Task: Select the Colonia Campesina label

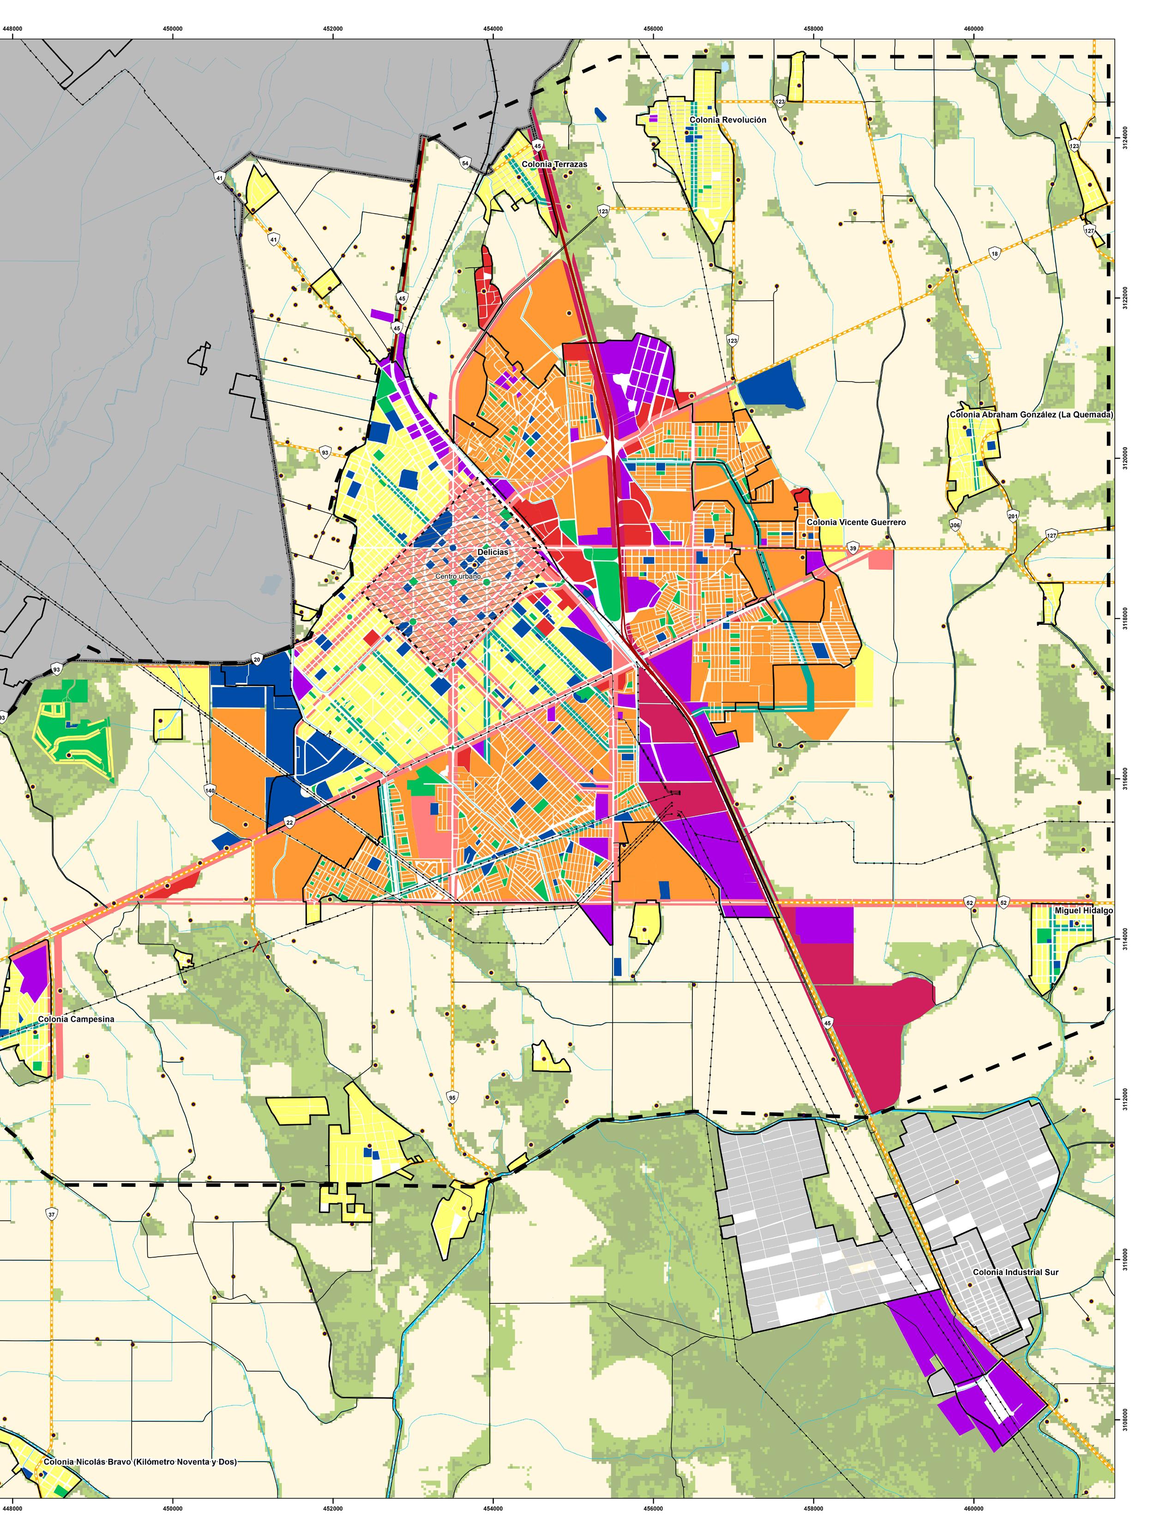Action: (76, 1019)
